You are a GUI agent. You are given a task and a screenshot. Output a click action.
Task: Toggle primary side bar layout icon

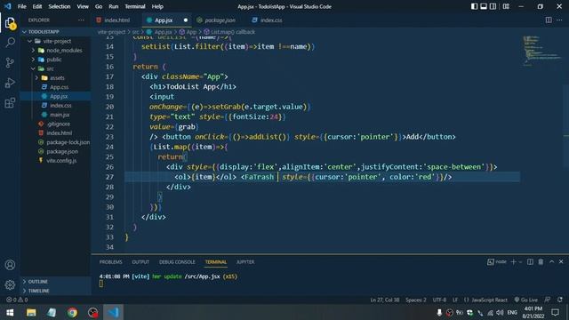click(474, 6)
